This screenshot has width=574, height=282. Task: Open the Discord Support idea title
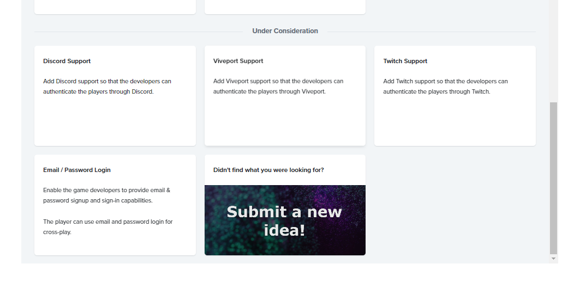point(67,61)
